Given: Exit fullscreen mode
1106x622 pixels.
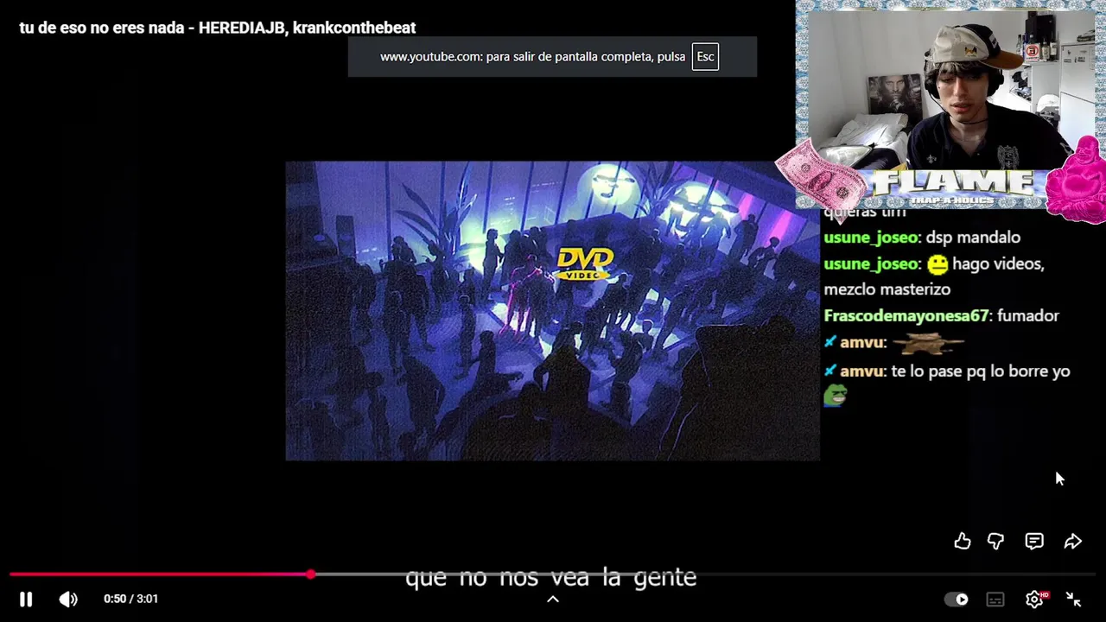Looking at the screenshot, I should click(1073, 599).
